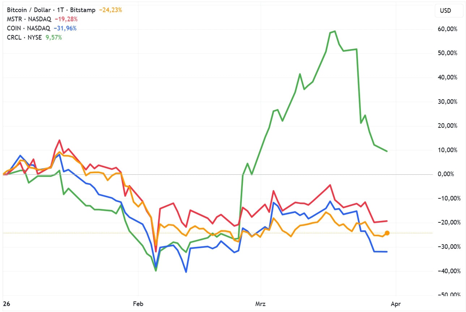Click CRCL's 9,57% change value

pos(54,37)
